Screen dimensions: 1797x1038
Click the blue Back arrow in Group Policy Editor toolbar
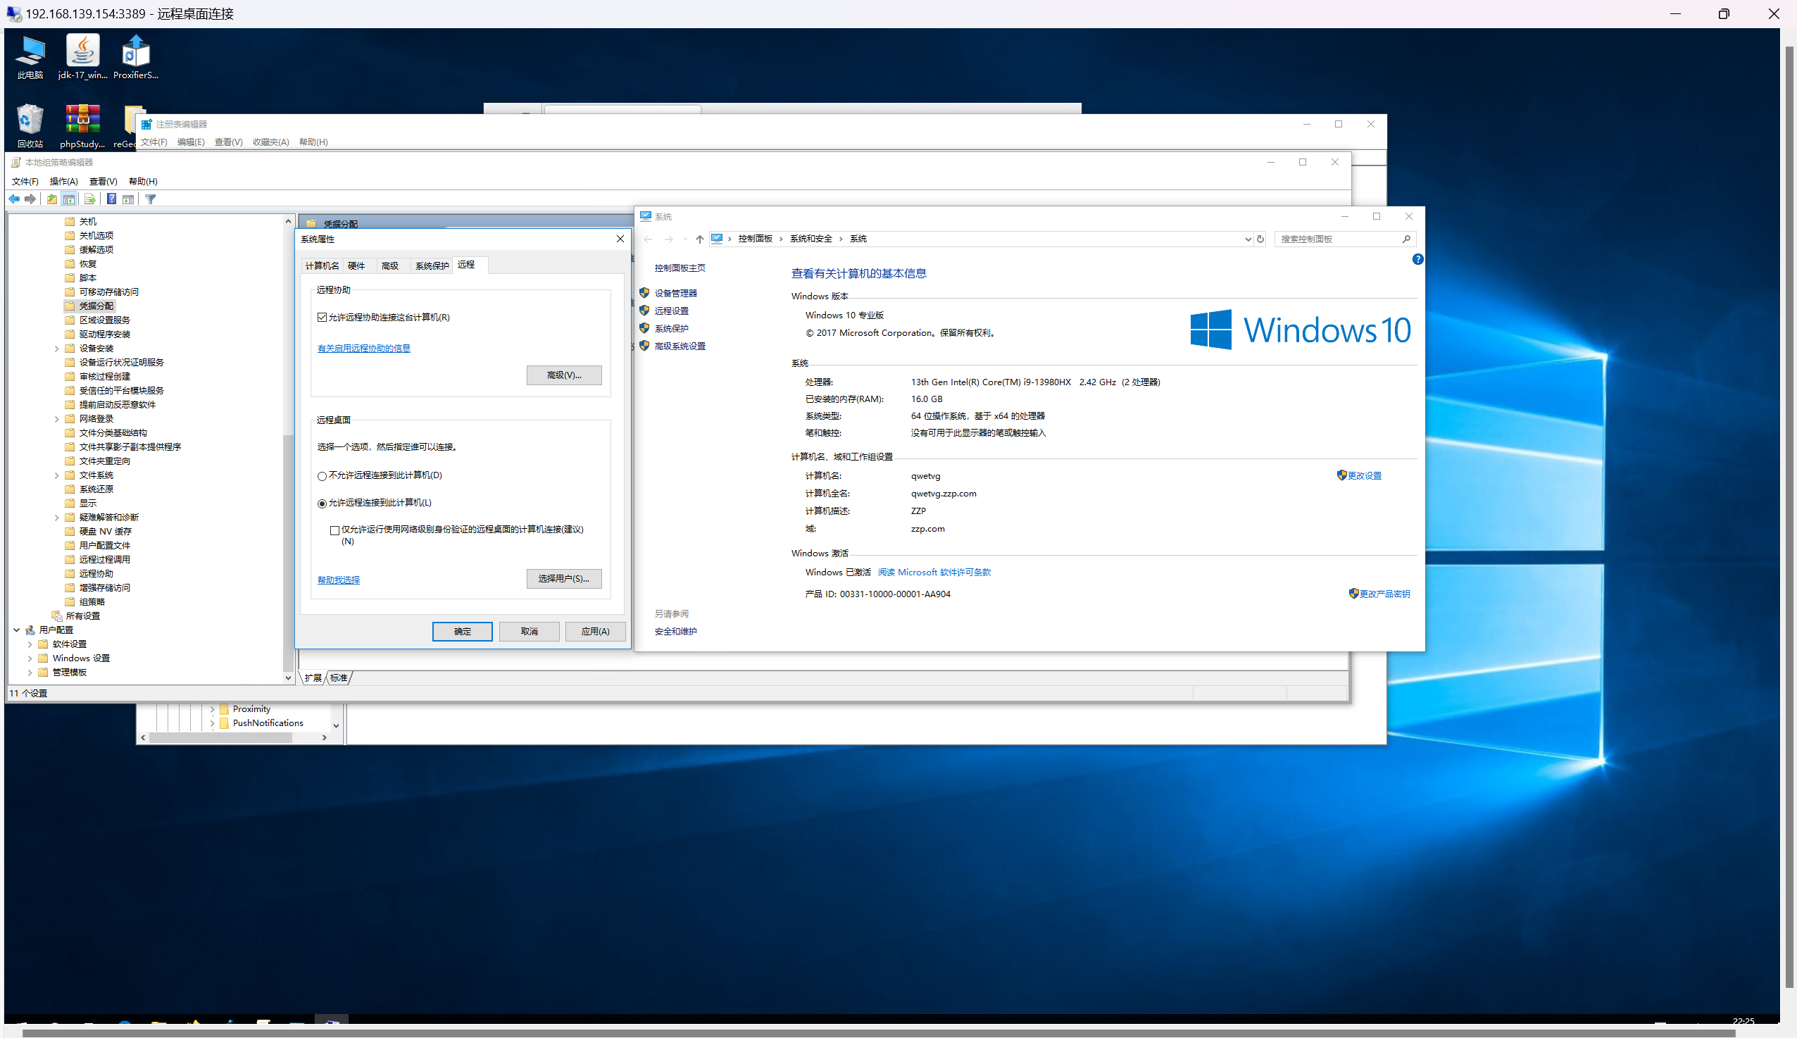click(14, 199)
